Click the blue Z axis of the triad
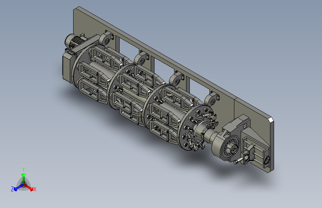This screenshot has width=322, height=208. click(x=17, y=188)
